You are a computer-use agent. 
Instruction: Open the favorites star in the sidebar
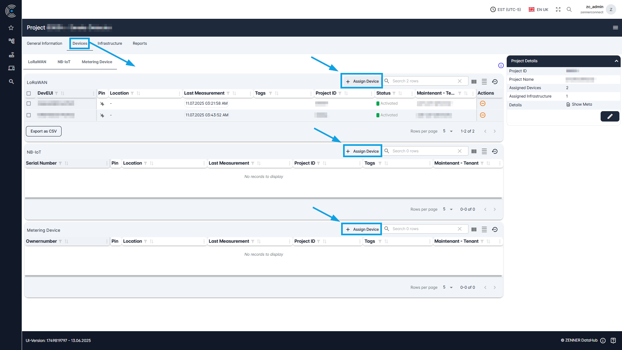pos(11,28)
